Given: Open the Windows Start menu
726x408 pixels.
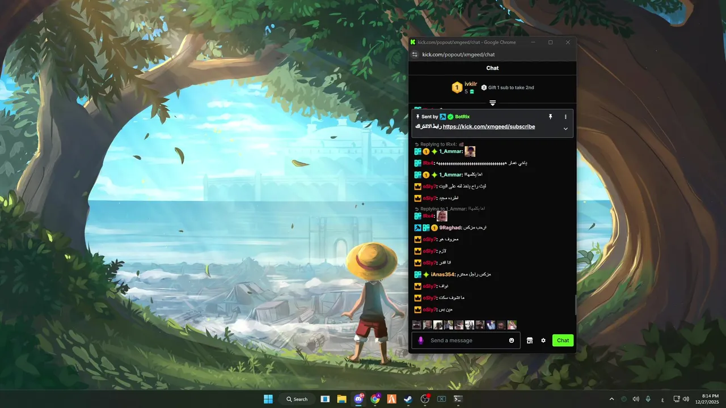Looking at the screenshot, I should point(268,399).
